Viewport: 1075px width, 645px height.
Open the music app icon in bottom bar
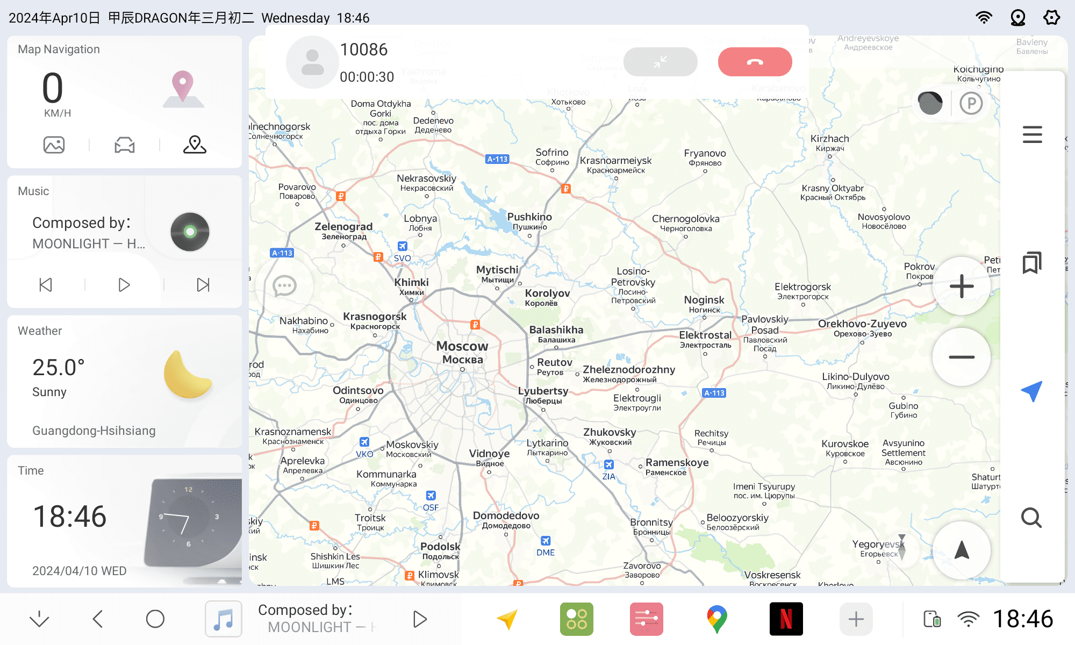coord(224,619)
